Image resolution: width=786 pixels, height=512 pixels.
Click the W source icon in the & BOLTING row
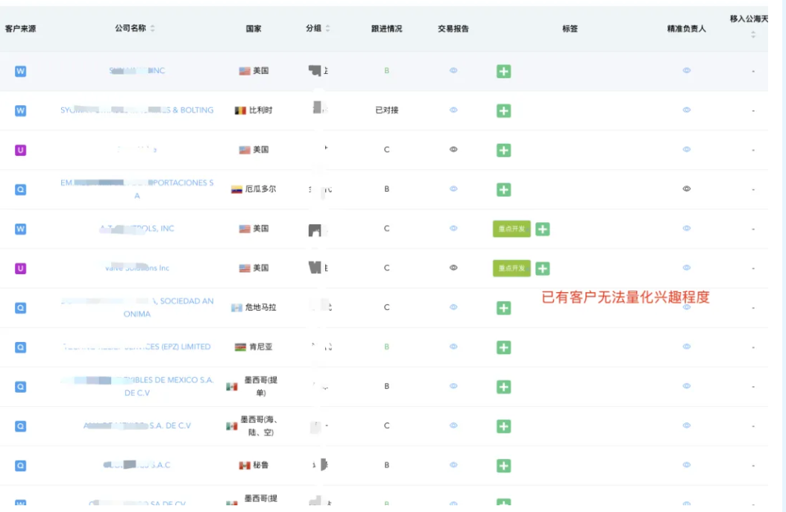[21, 111]
